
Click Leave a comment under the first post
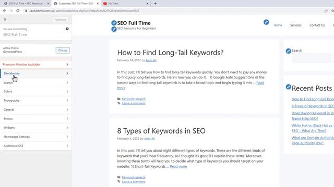134,103
